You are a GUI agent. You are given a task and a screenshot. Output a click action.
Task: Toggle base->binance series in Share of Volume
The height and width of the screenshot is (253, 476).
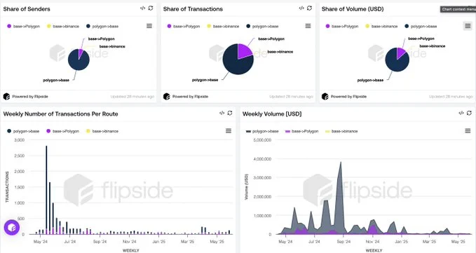click(x=381, y=27)
